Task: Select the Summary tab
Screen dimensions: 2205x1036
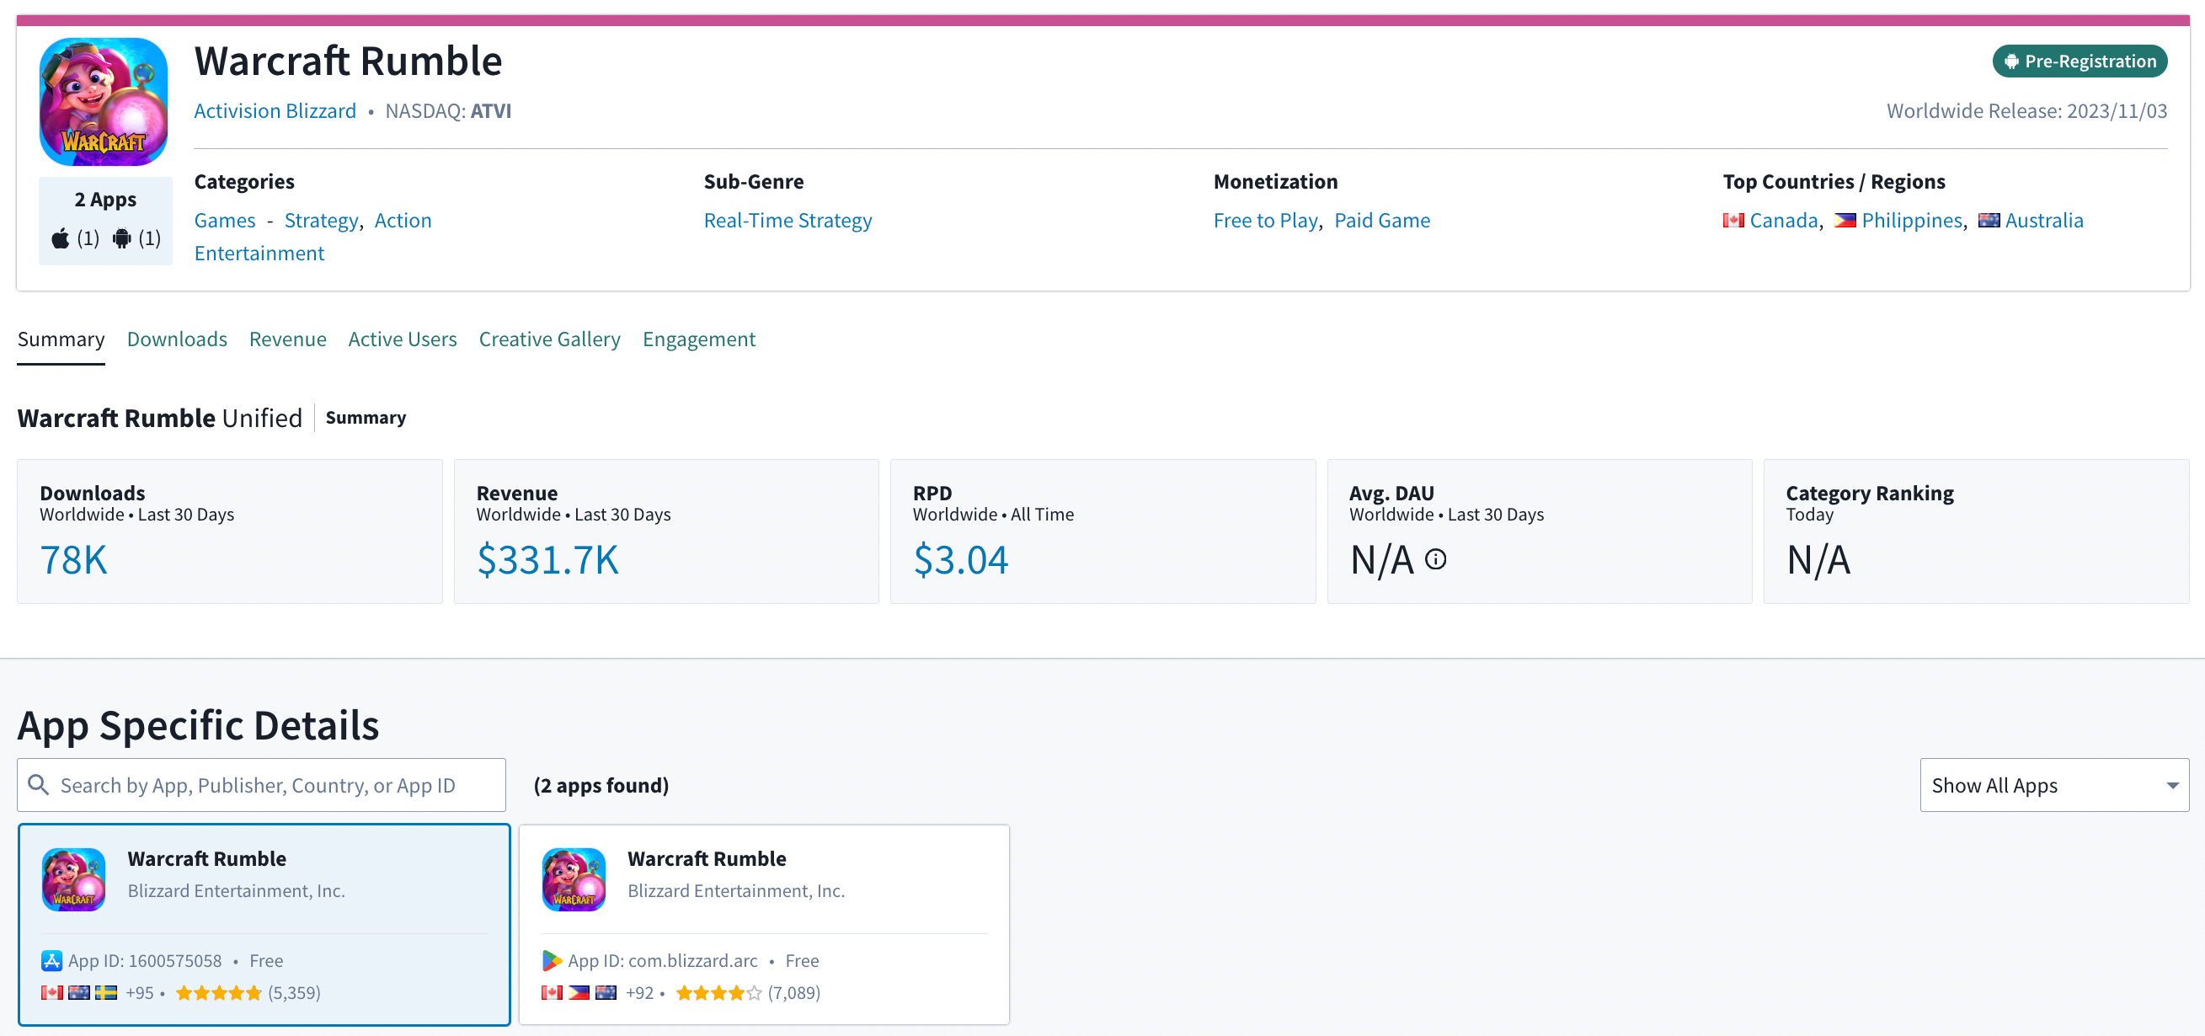Action: 61,339
